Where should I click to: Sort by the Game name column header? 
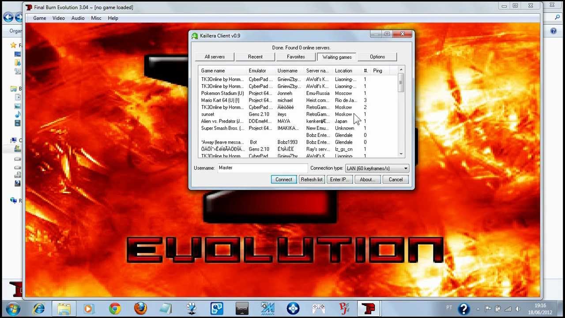point(222,71)
